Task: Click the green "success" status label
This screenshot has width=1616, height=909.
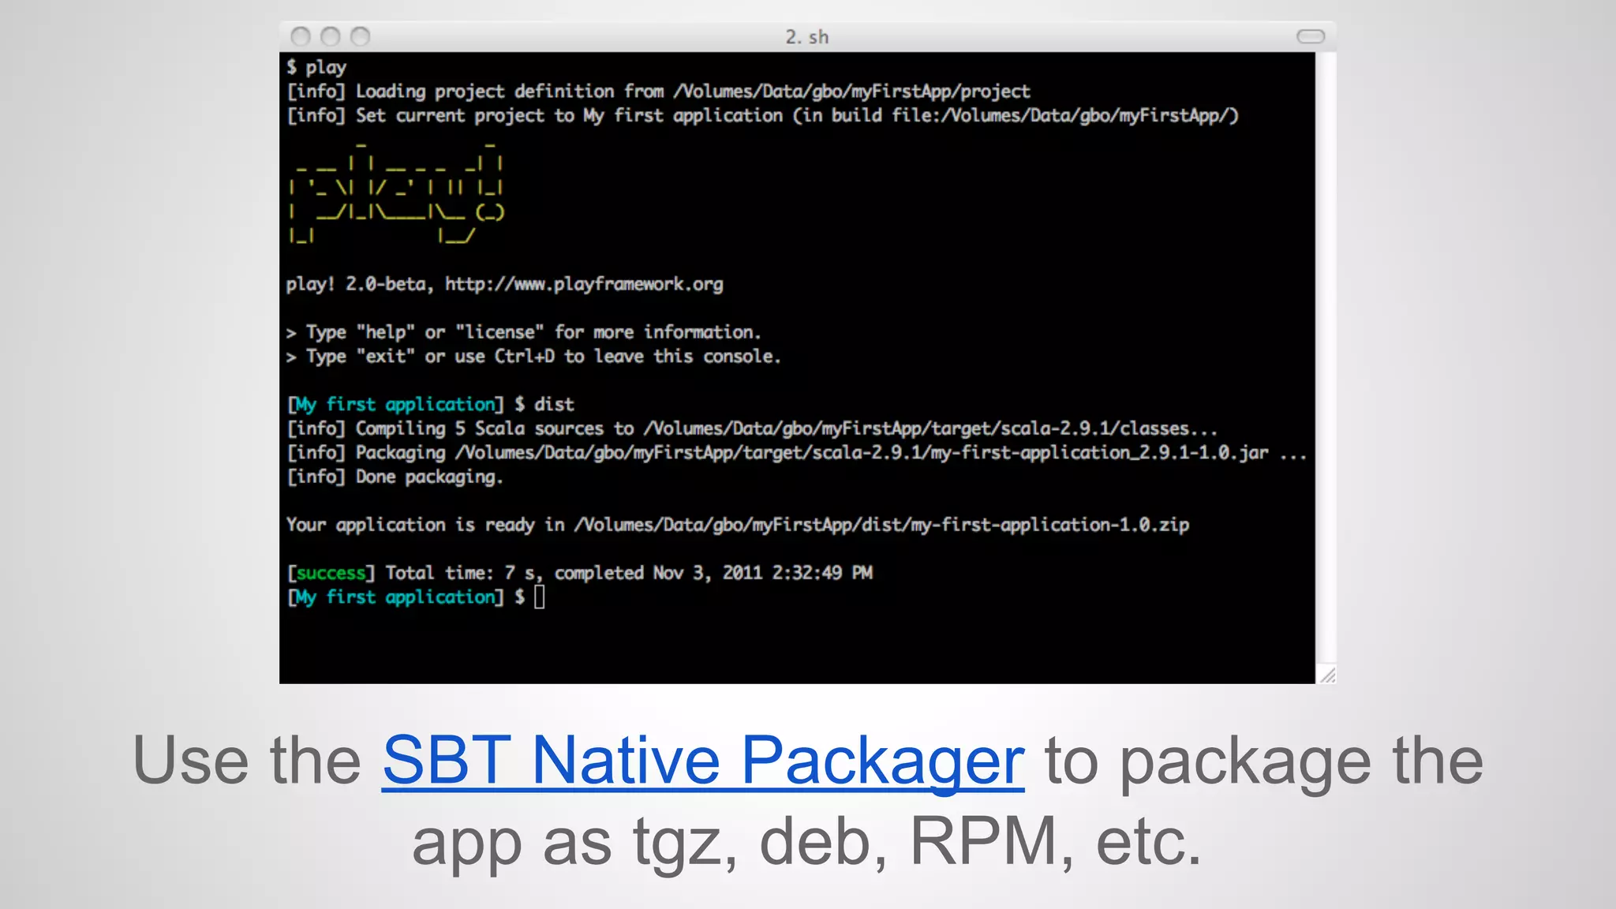Action: (331, 573)
